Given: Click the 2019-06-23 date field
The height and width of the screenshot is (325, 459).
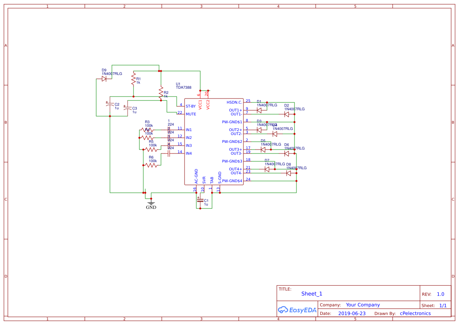Looking at the screenshot, I should [x=352, y=313].
